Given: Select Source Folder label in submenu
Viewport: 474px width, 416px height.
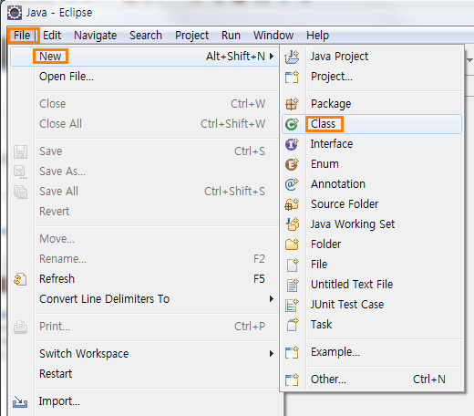Looking at the screenshot, I should coord(345,204).
